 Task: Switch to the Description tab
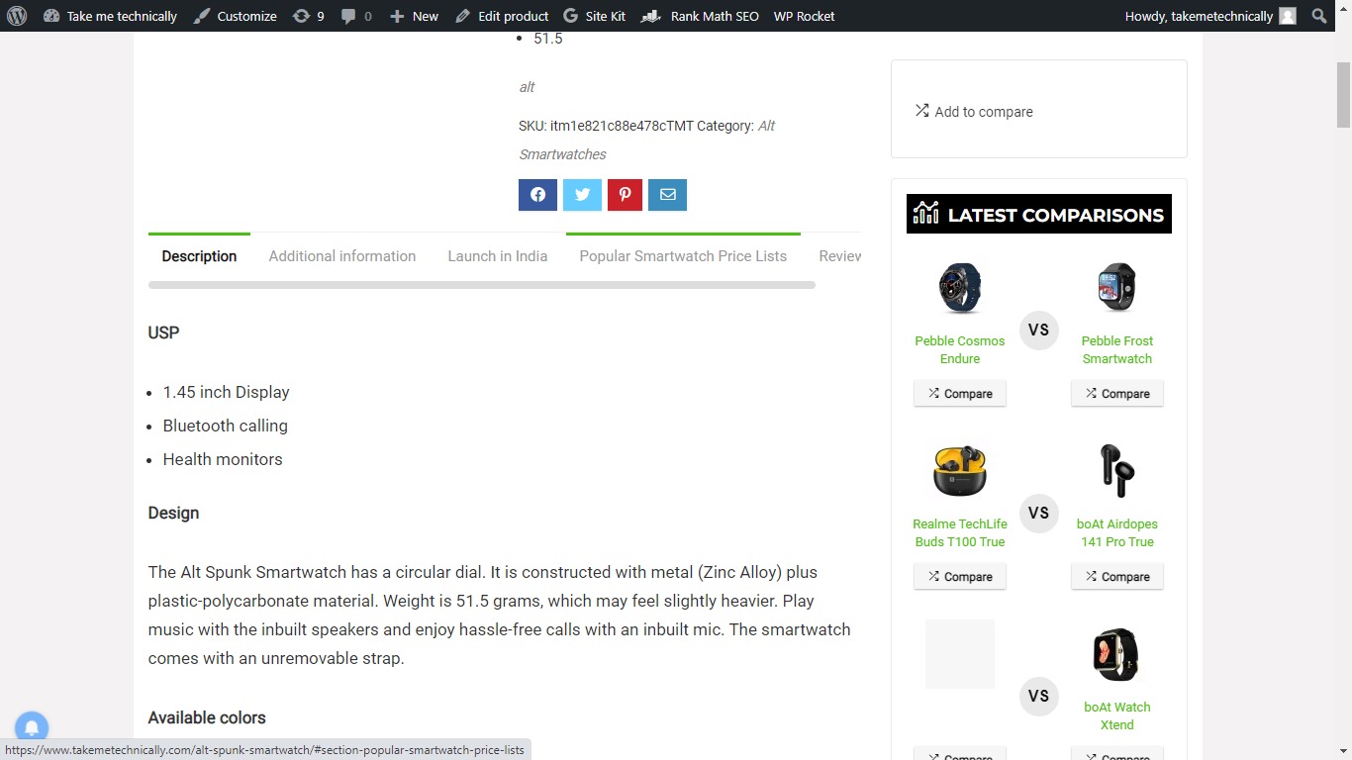click(199, 256)
